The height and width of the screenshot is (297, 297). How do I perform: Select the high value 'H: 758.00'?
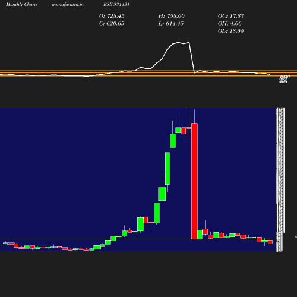172,16
